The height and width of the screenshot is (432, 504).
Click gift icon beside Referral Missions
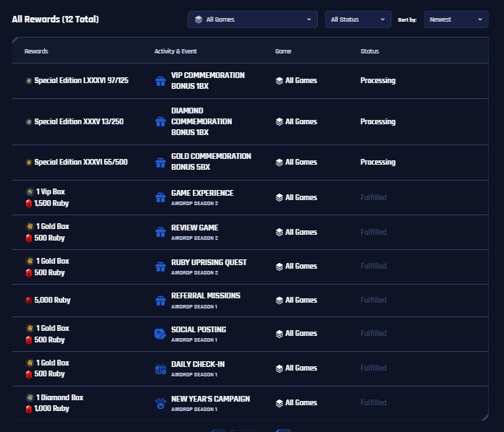tap(160, 301)
